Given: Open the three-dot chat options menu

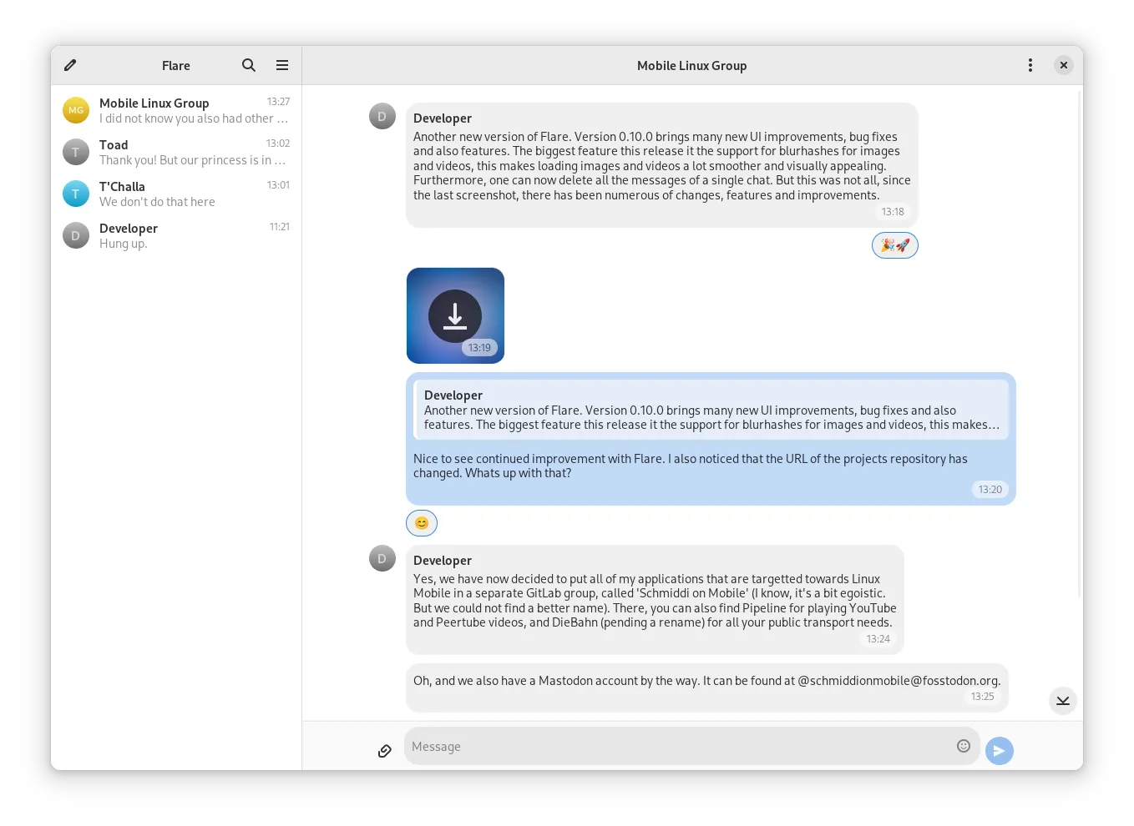Looking at the screenshot, I should (1030, 65).
